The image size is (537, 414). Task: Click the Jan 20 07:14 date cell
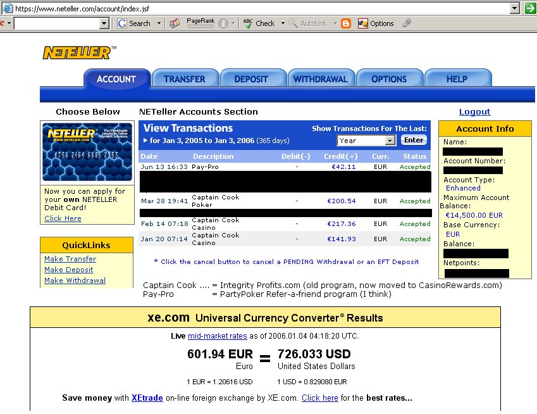click(164, 239)
